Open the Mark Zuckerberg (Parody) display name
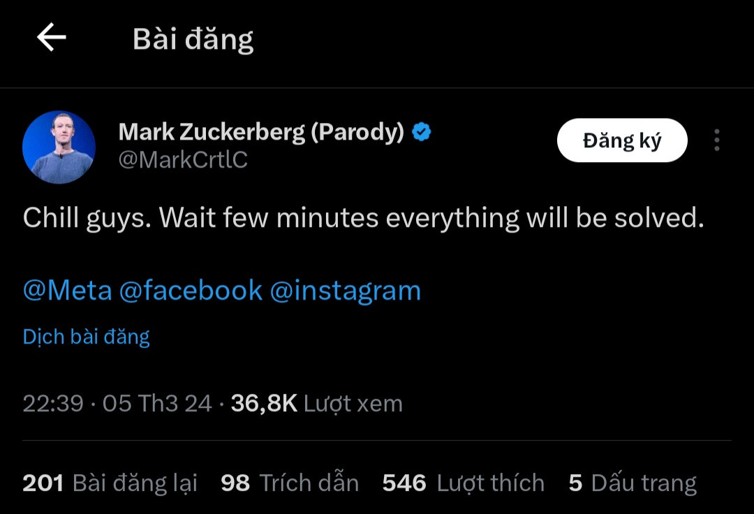The width and height of the screenshot is (754, 514). [x=261, y=131]
